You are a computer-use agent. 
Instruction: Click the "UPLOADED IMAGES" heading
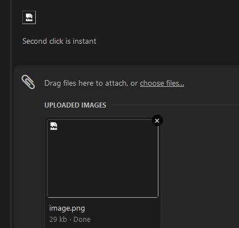pyautogui.click(x=75, y=105)
